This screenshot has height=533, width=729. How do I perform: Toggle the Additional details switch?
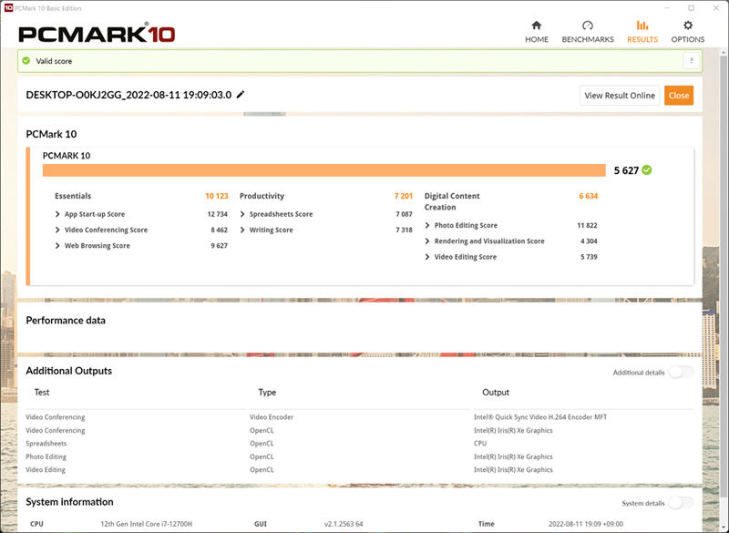tap(681, 372)
